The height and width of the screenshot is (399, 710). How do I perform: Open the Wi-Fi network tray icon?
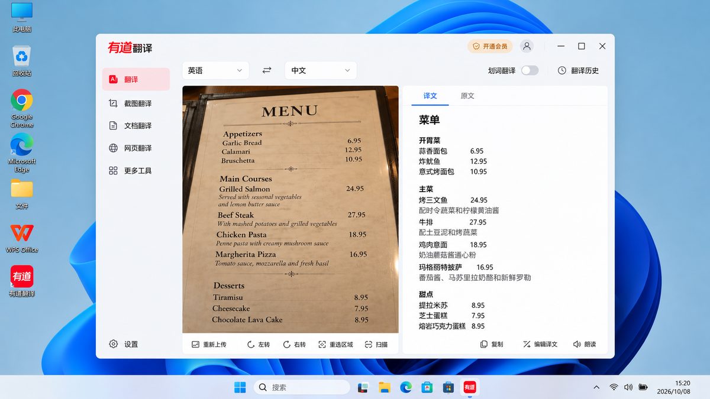614,387
